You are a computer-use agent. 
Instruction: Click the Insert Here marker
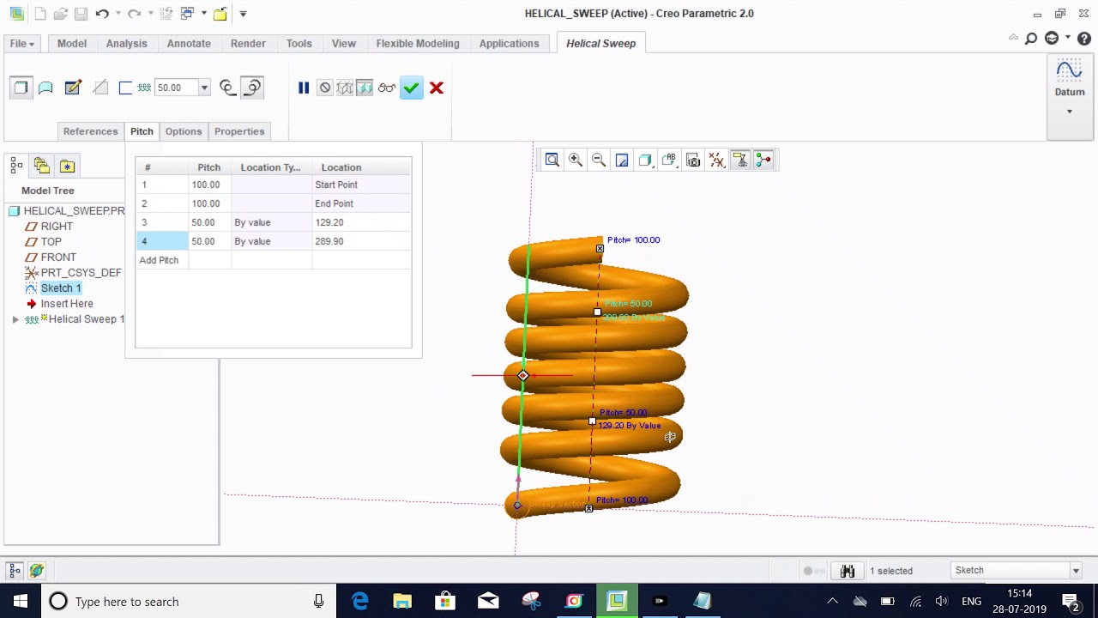(x=67, y=304)
